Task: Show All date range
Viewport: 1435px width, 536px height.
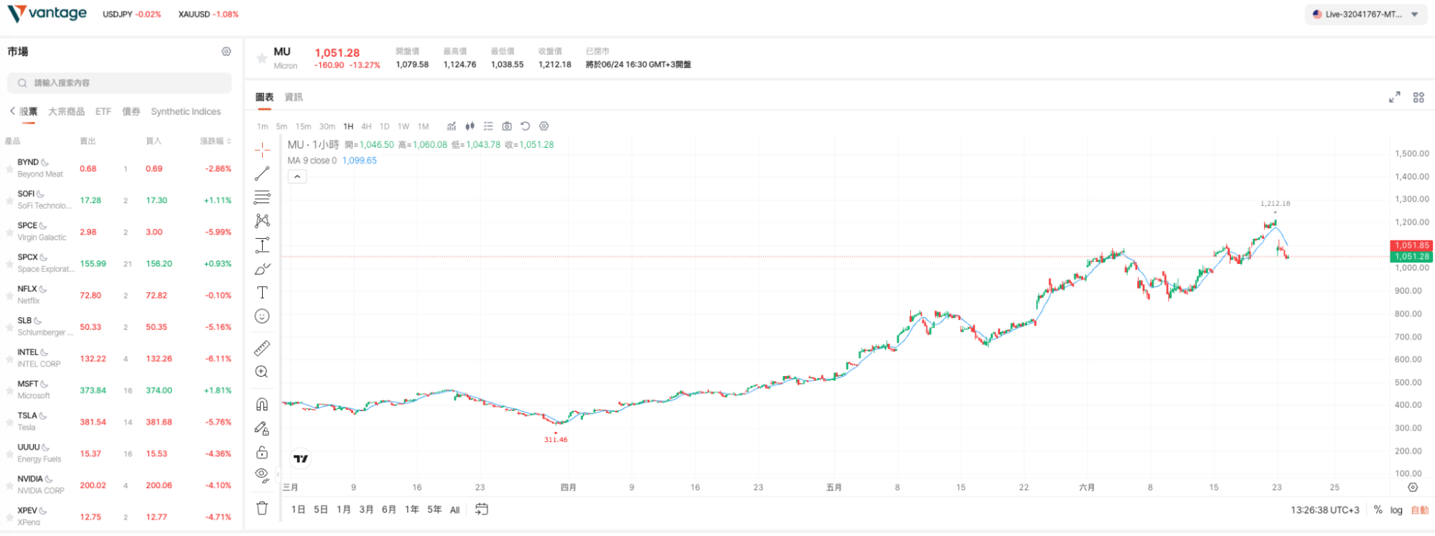Action: coord(454,510)
